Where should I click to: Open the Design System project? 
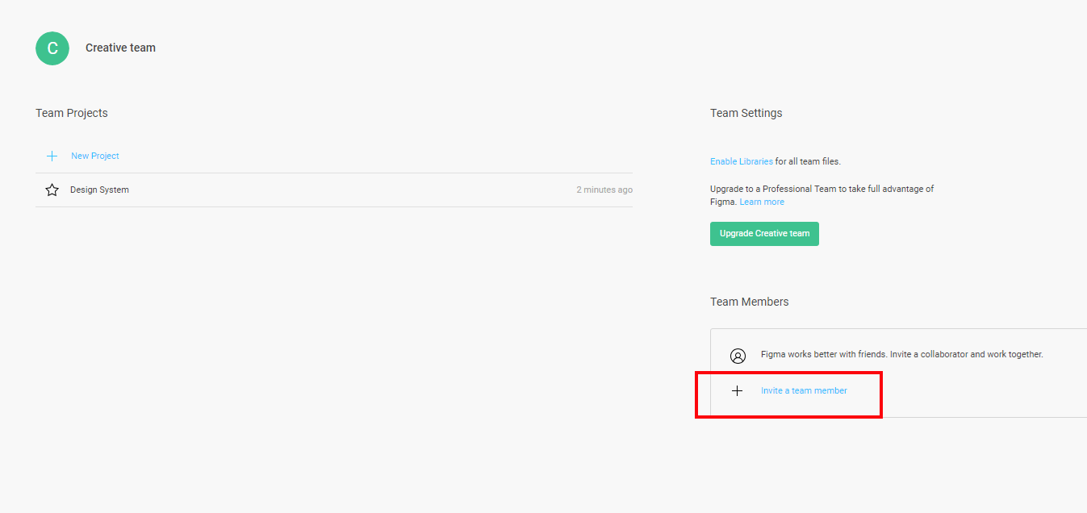coord(99,190)
